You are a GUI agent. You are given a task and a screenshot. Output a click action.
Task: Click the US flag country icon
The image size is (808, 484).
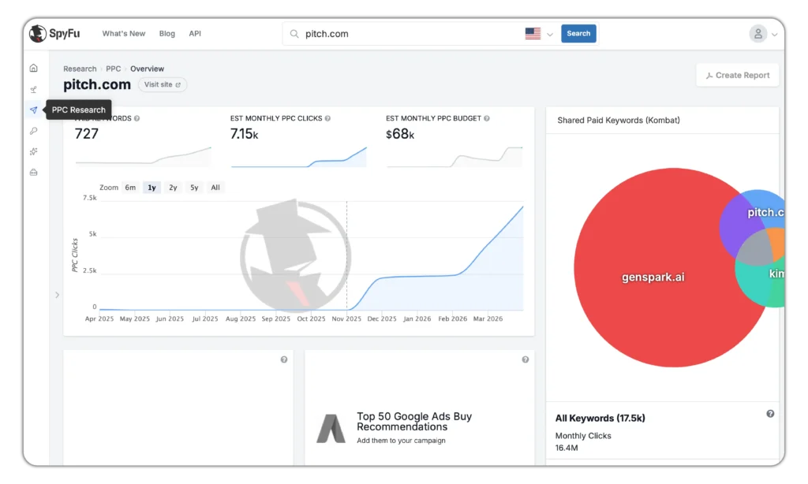[x=533, y=33]
